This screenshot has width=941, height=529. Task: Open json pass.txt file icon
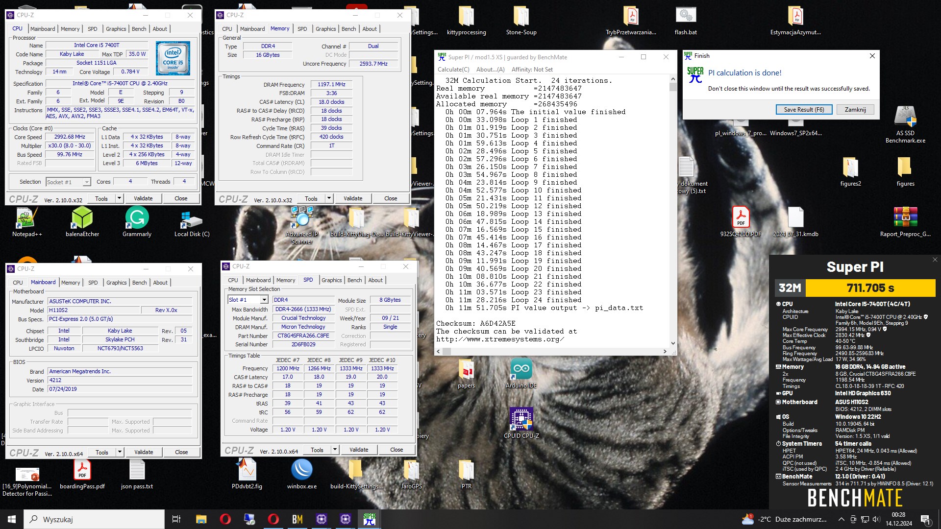(x=137, y=474)
